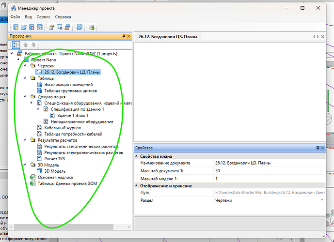Click the save all floppy disk icon
334x242 pixels.
(x=40, y=27)
